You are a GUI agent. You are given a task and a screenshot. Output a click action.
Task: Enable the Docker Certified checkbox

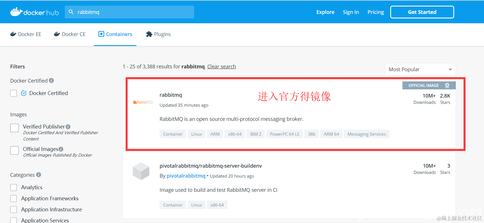(x=14, y=93)
